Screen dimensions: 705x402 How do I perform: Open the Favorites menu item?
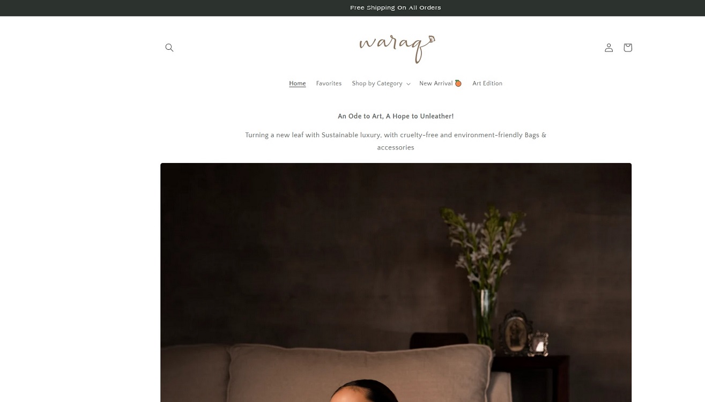click(x=329, y=84)
